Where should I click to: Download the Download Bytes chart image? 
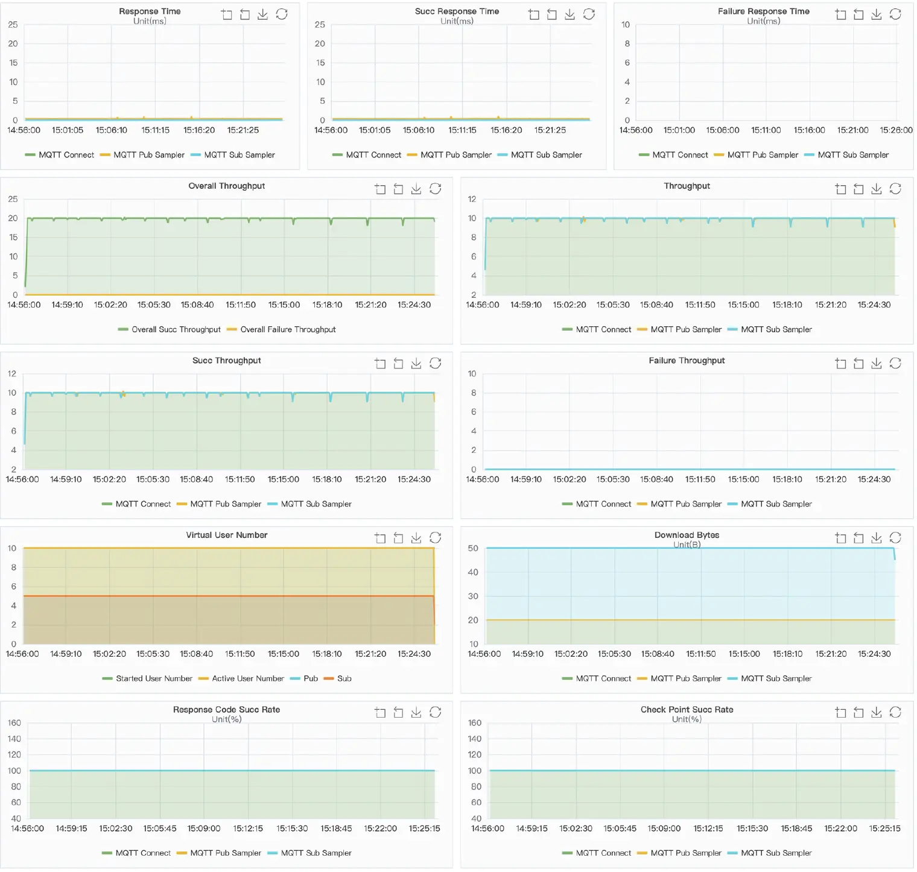coord(877,538)
